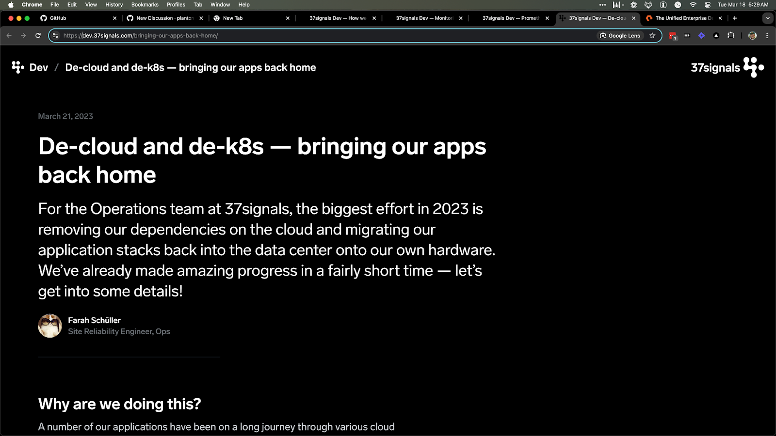The height and width of the screenshot is (436, 776).
Task: Click the Dev breadcrumb link
Action: tap(38, 67)
